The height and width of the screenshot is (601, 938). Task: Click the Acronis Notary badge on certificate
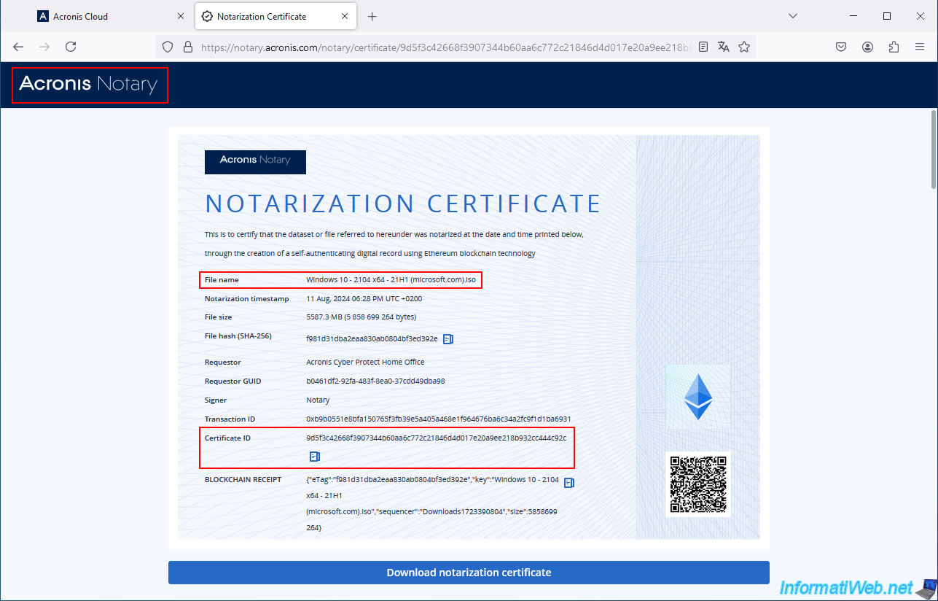(255, 162)
